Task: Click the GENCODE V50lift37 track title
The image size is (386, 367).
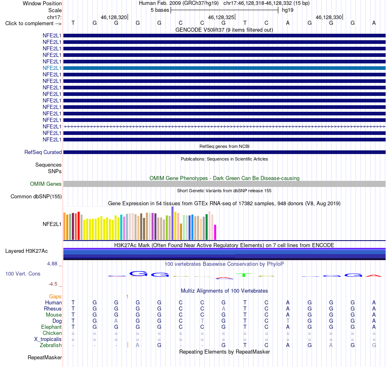Action: pyautogui.click(x=224, y=30)
